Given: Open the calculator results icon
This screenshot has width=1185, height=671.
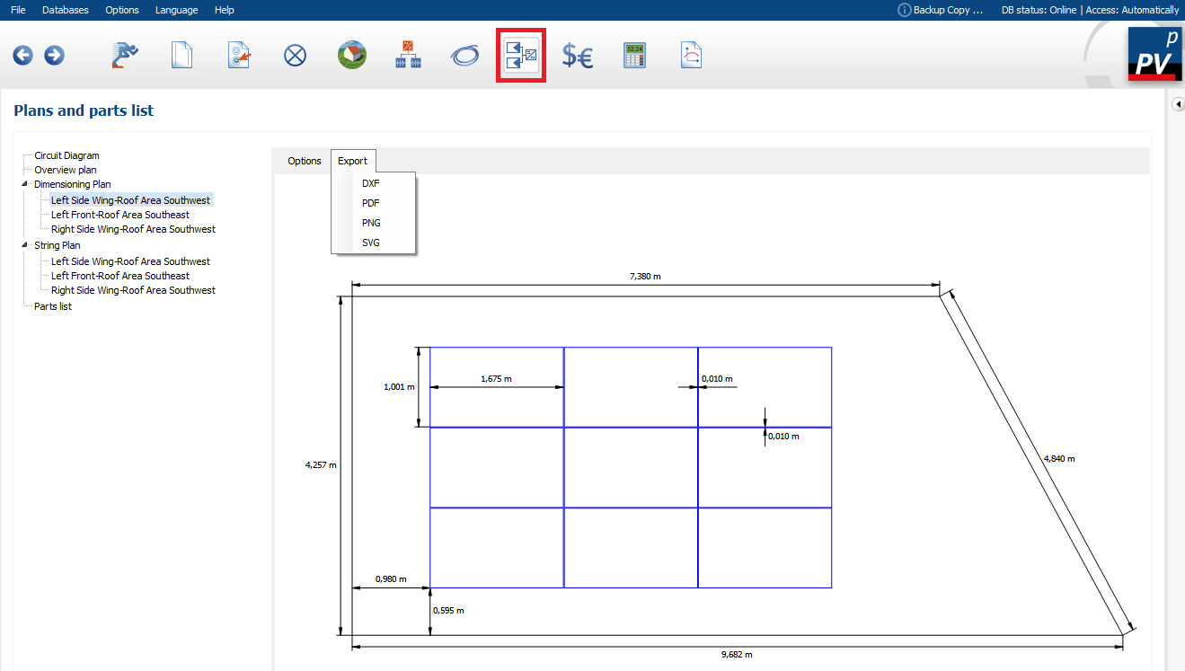Looking at the screenshot, I should 634,56.
